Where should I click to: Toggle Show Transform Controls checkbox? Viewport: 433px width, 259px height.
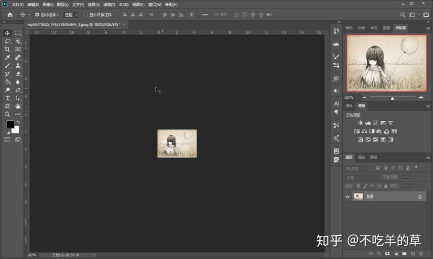click(x=86, y=14)
